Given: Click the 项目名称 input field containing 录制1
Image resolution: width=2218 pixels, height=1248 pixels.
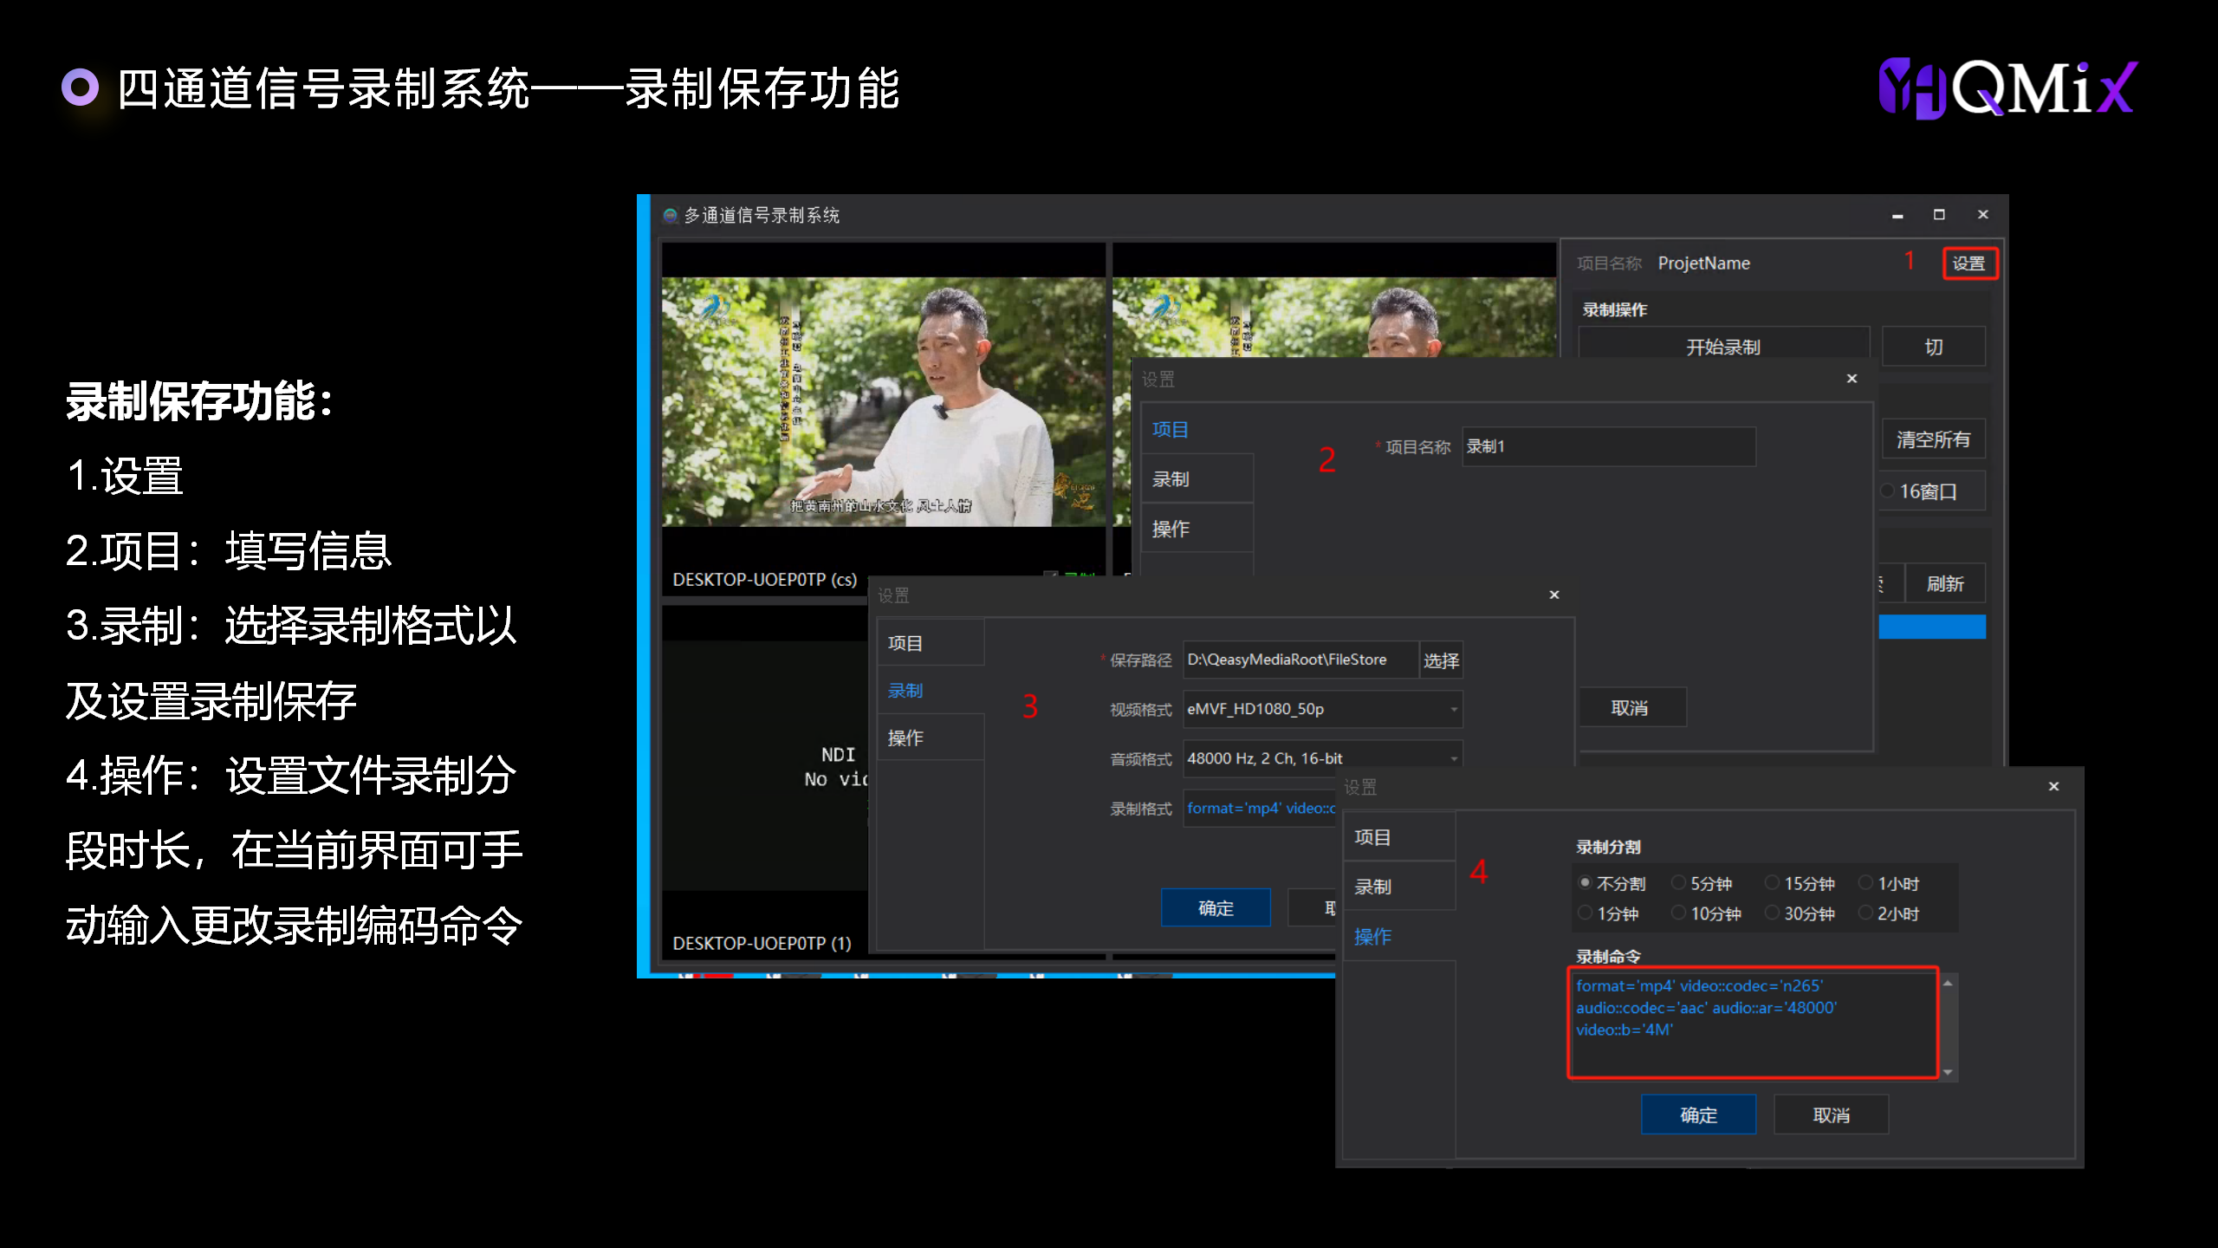Looking at the screenshot, I should click(x=1608, y=447).
